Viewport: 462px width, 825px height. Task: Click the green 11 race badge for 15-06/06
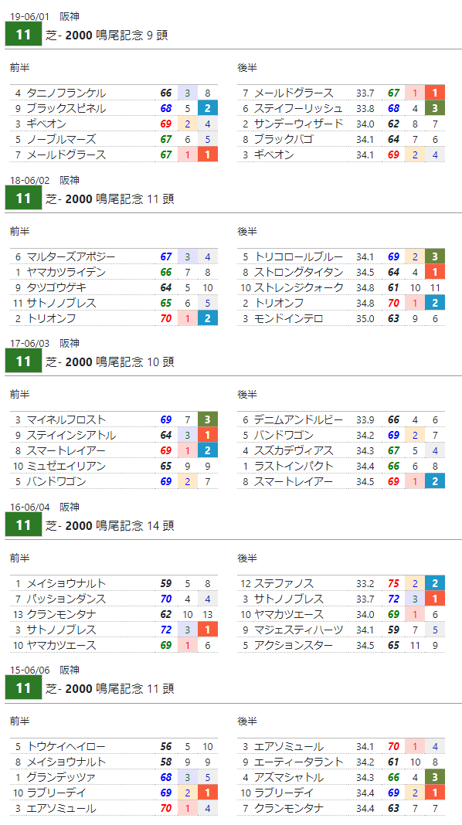(23, 688)
